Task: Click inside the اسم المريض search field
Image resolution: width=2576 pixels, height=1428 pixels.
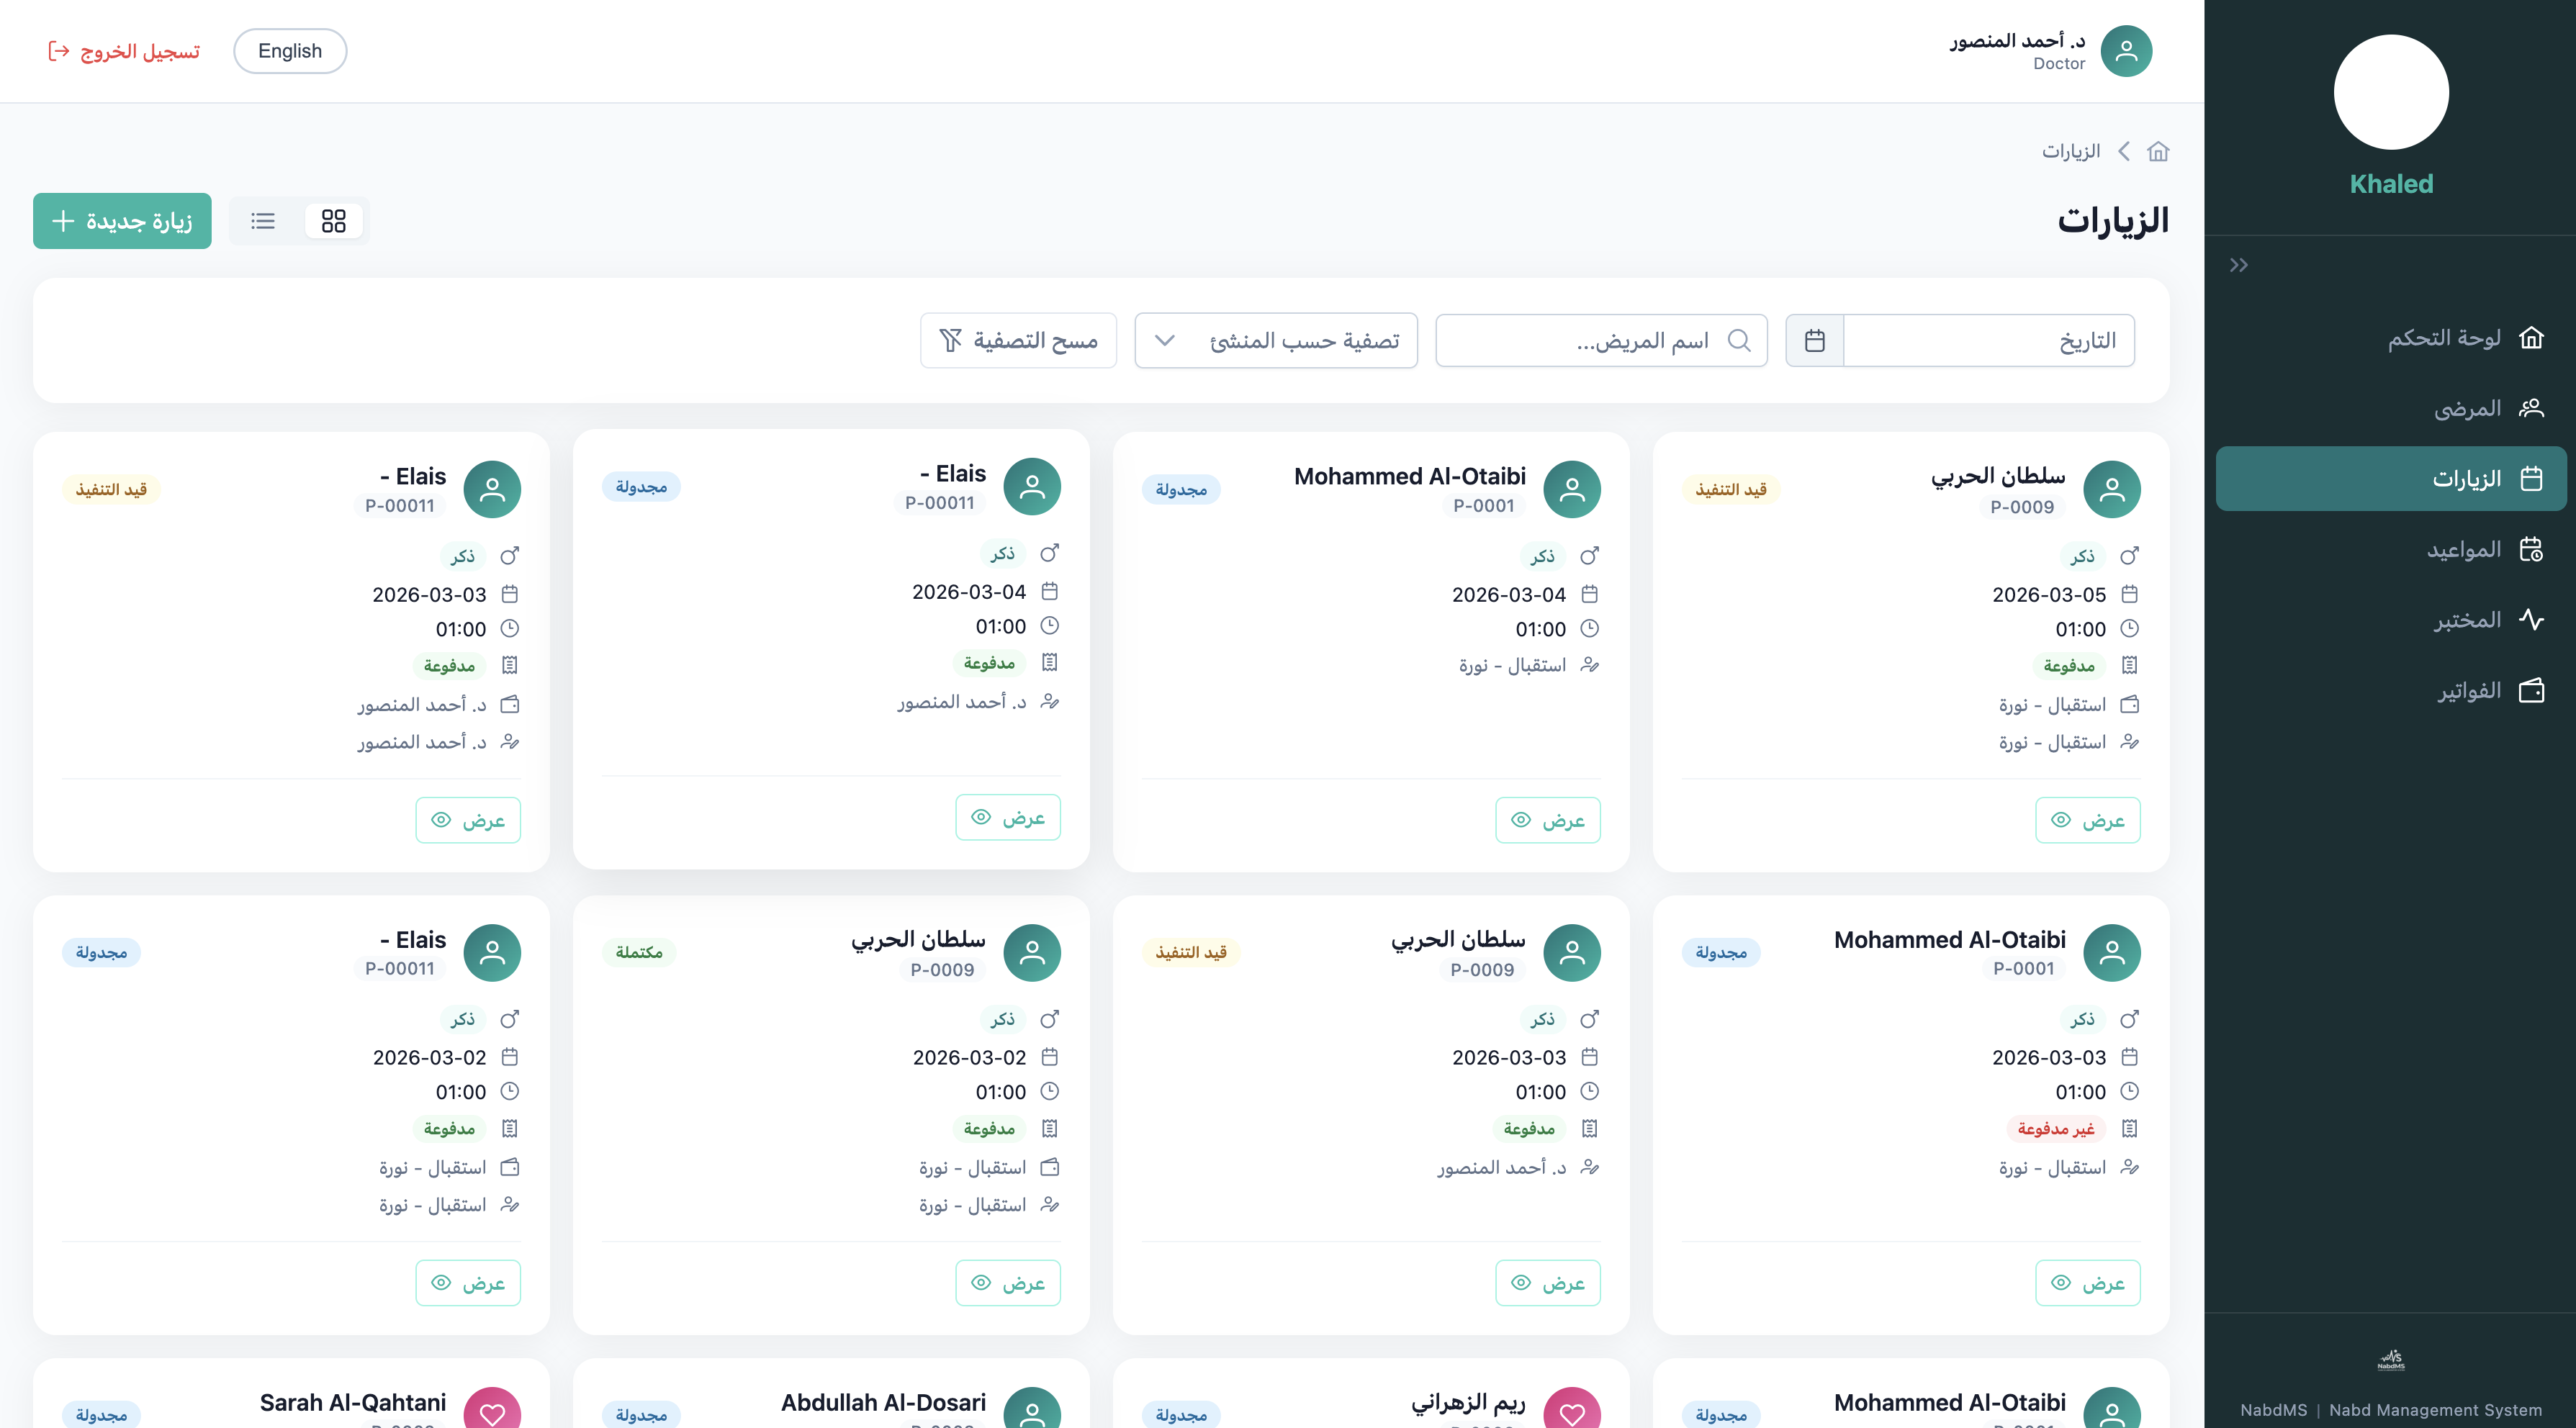Action: [1600, 340]
